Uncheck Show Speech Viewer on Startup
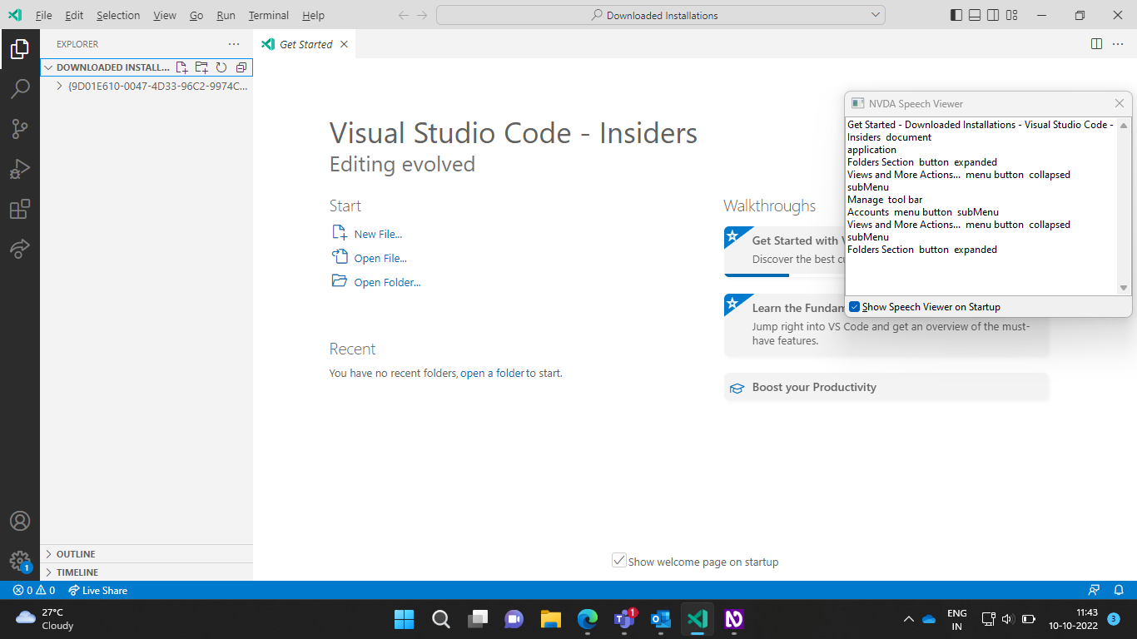The height and width of the screenshot is (639, 1137). [x=854, y=306]
